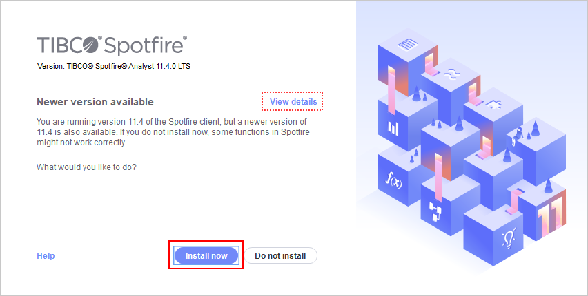
Task: Click the What would you like to do text
Action: click(87, 167)
